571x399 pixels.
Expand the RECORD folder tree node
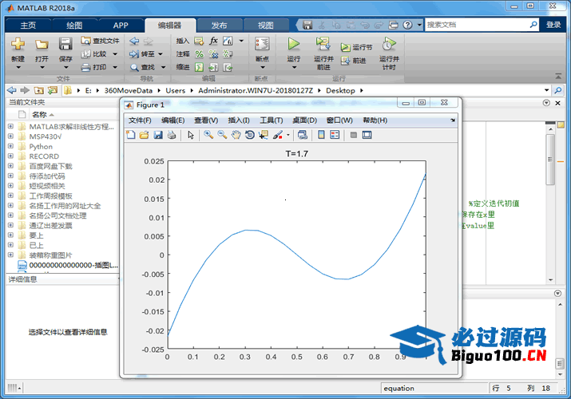coord(11,156)
